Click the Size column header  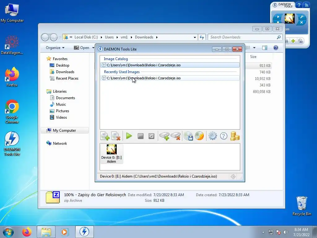coord(253,57)
